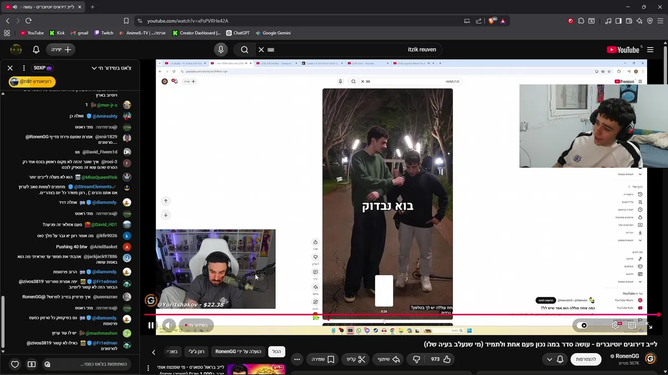Viewport: 668px width, 375px height.
Task: Select 'הועלה על ידי RonenGG' chip
Action: pyautogui.click(x=238, y=352)
